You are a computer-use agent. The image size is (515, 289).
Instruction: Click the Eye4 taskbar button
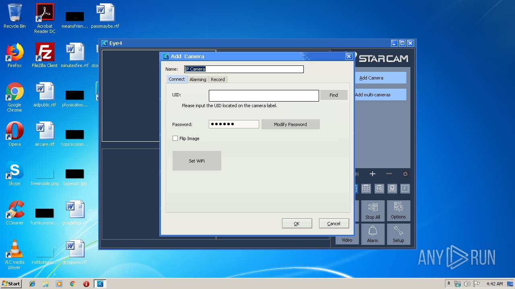point(100,284)
